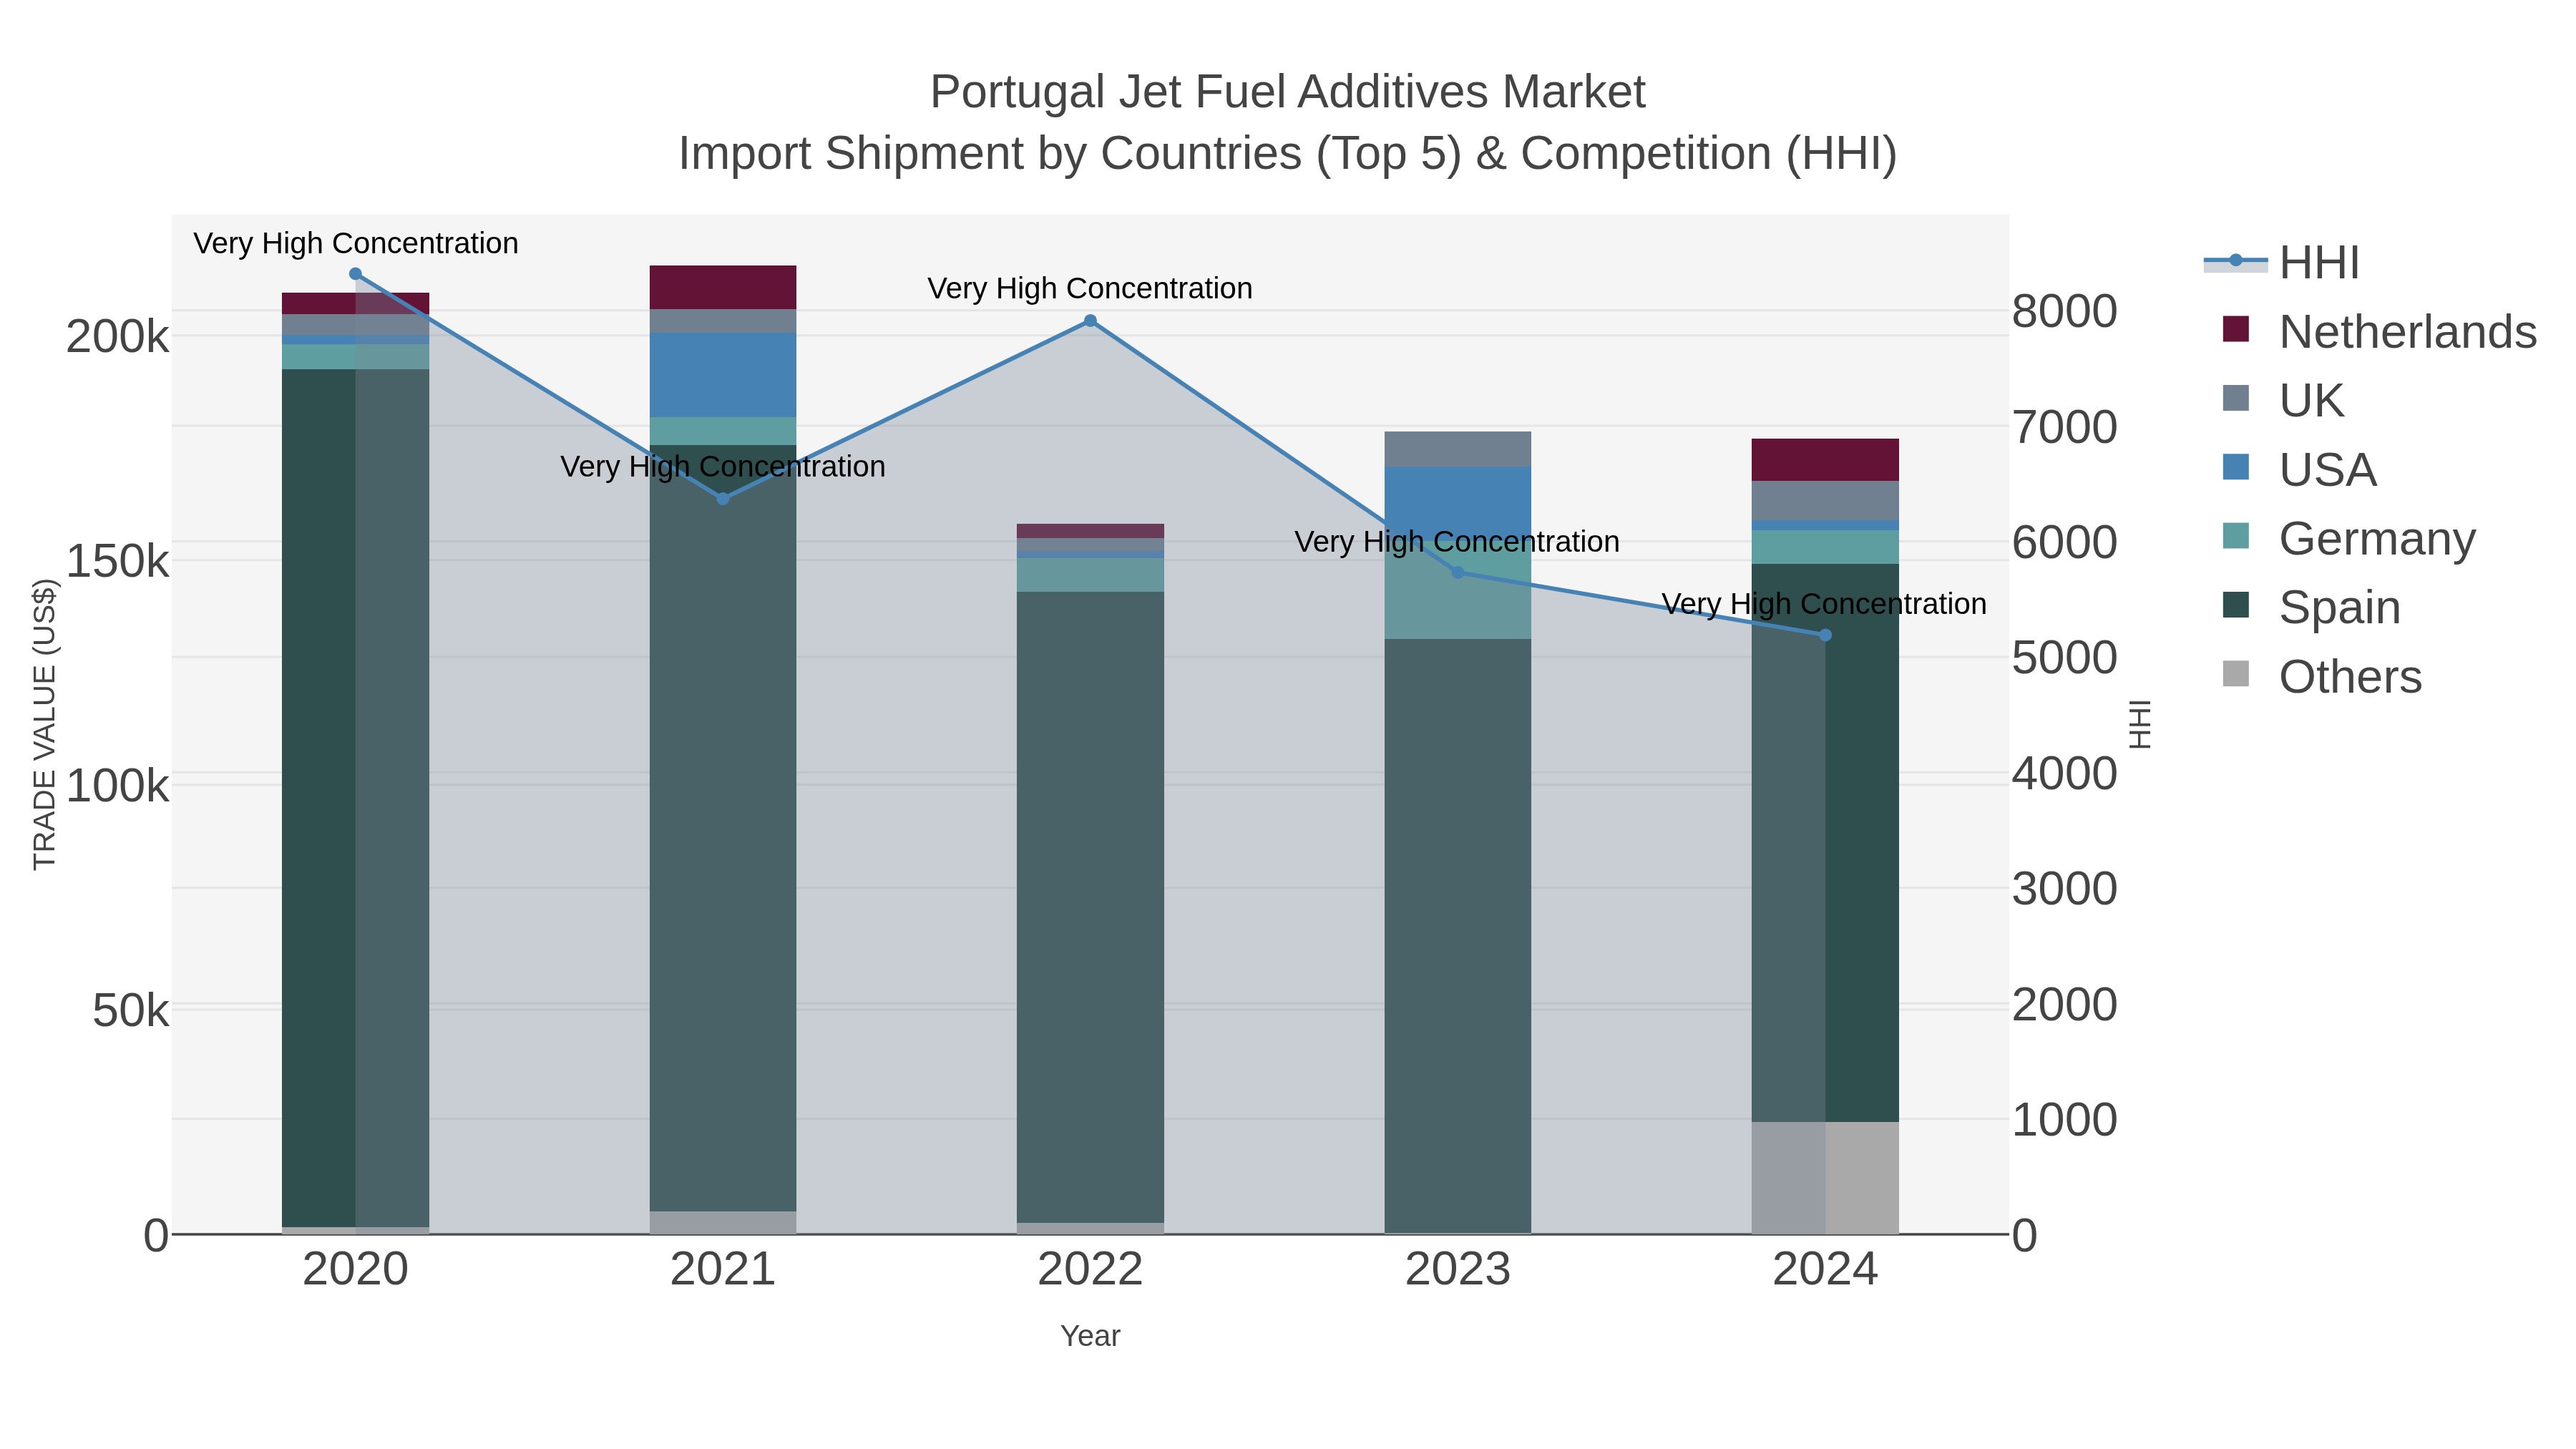Image resolution: width=2576 pixels, height=1449 pixels.
Task: Click the 1000 tick on HHI axis
Action: (x=2064, y=1120)
